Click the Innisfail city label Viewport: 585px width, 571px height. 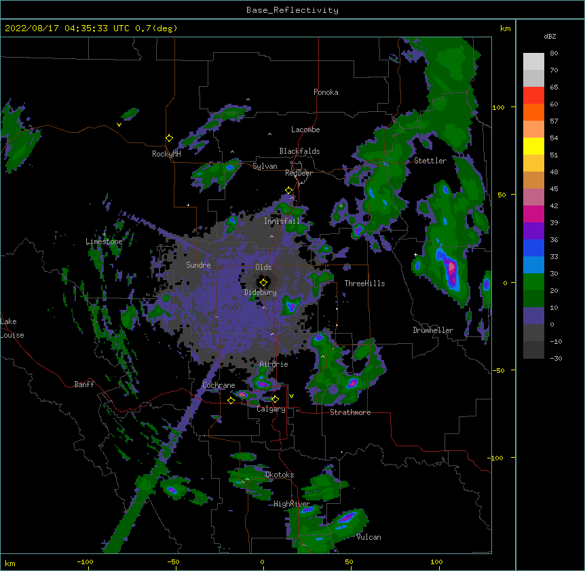point(282,221)
